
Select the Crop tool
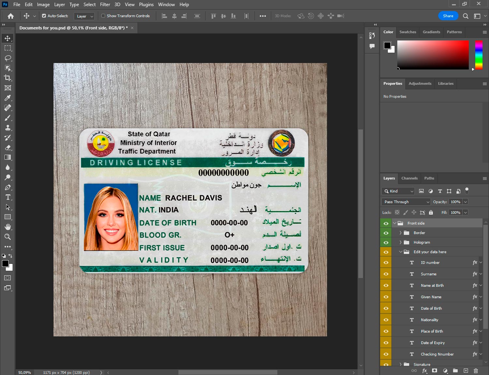click(x=7, y=78)
